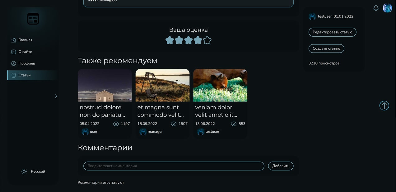Click author name user
Viewport: 396px width, 192px height.
94,132
